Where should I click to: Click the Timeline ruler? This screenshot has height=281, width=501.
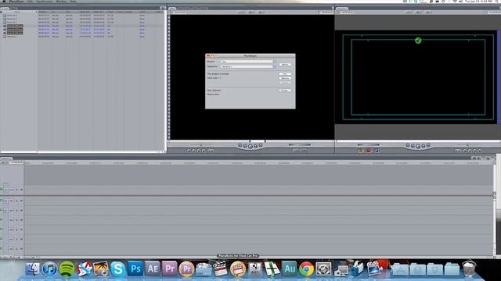coord(259,163)
